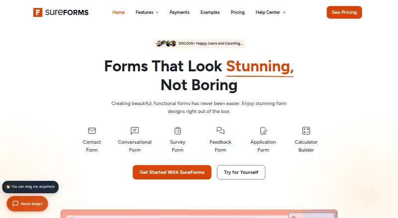The image size is (398, 218).
Task: Open the Payments menu item
Action: [180, 12]
